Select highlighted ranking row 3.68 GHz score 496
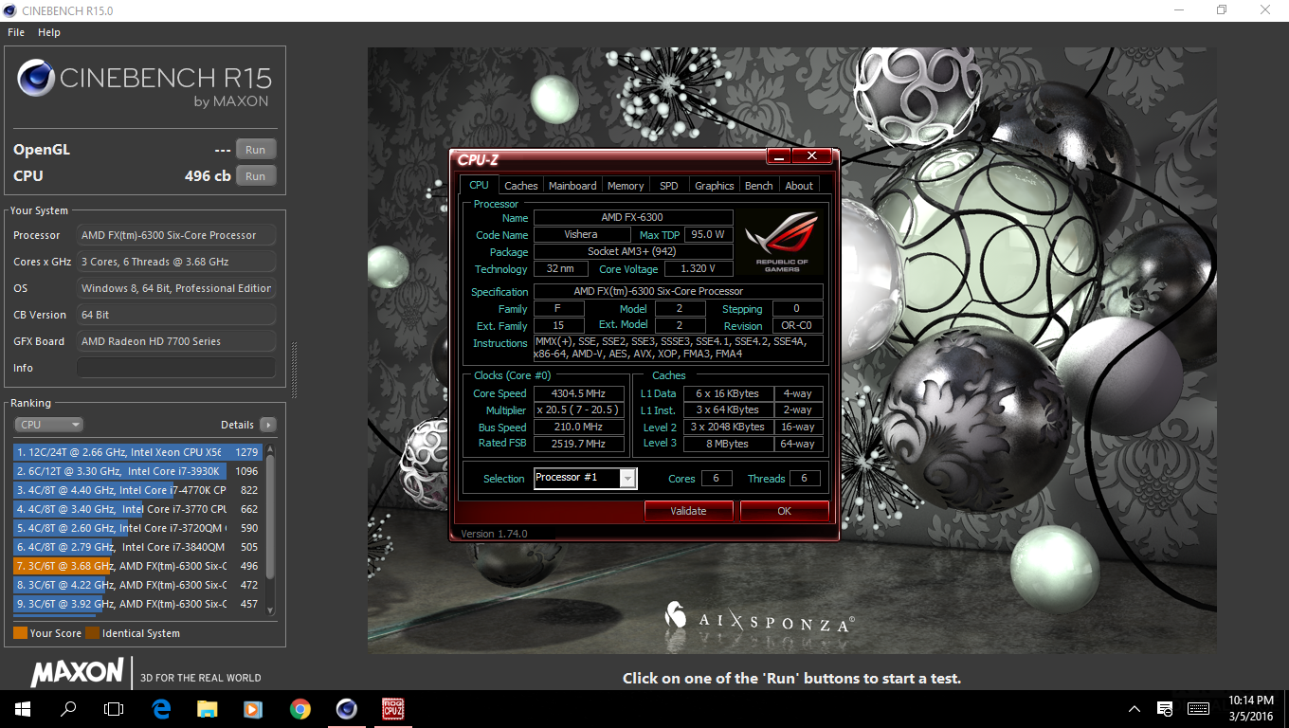The image size is (1289, 728). (x=137, y=566)
